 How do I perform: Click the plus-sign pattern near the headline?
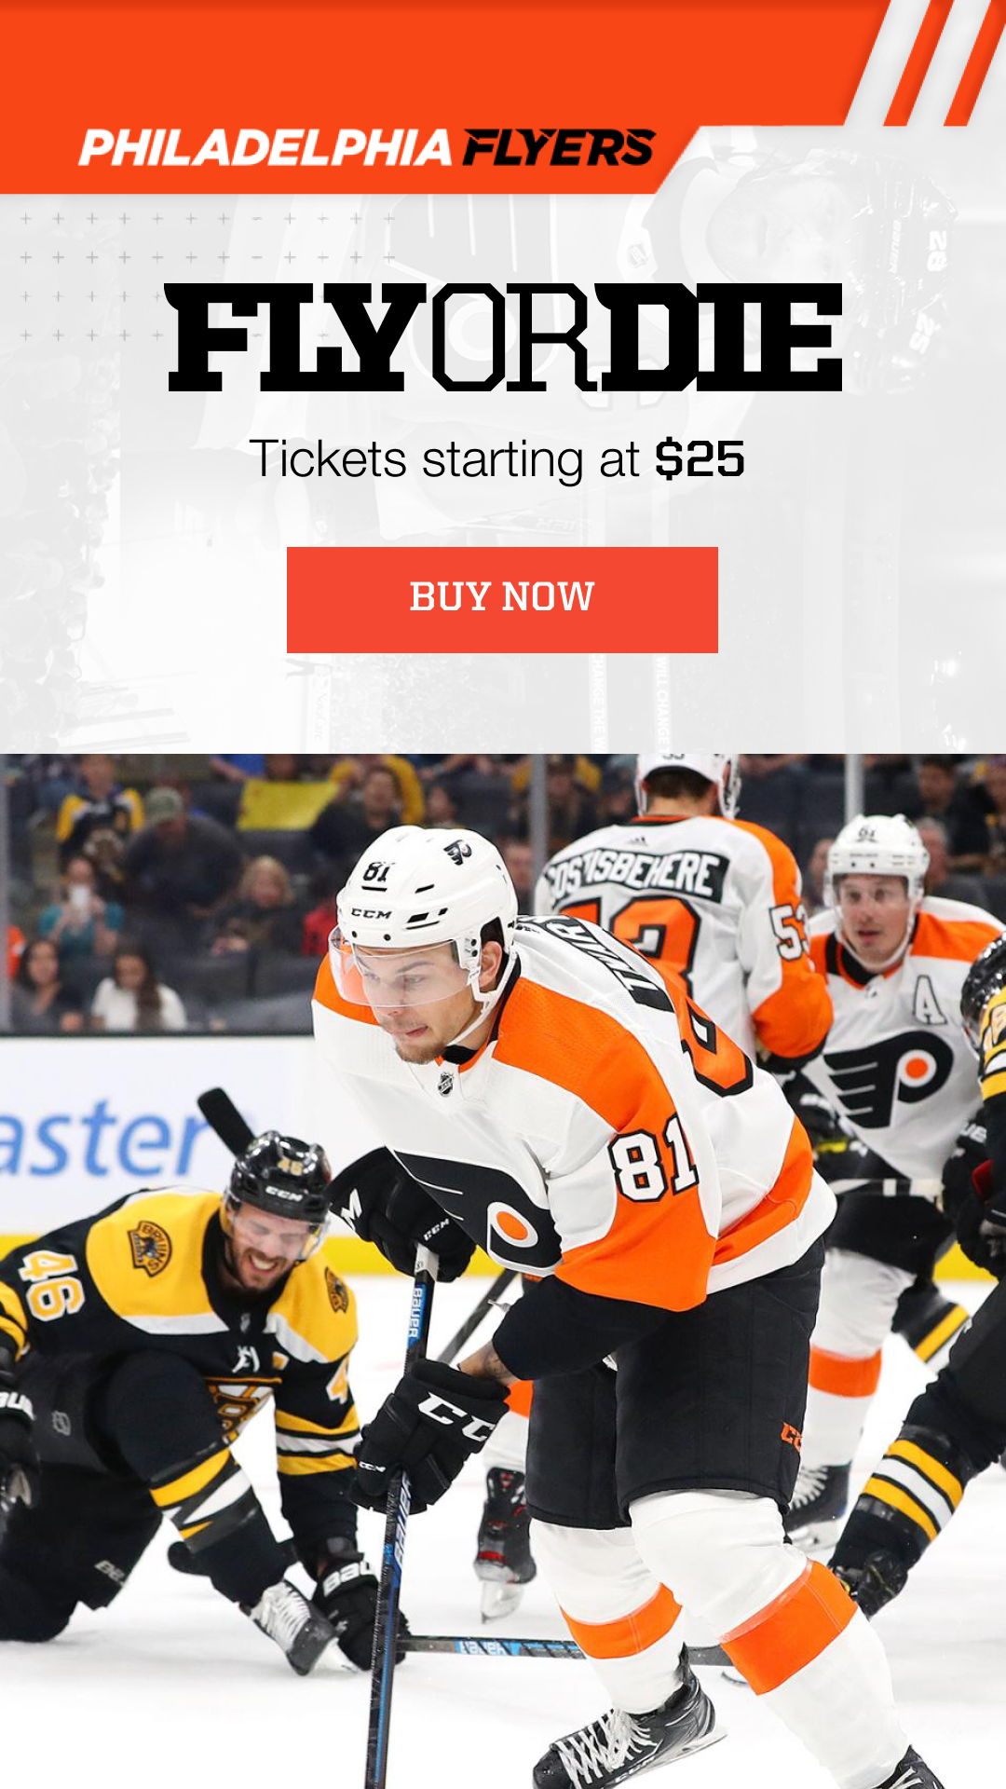[x=205, y=277]
